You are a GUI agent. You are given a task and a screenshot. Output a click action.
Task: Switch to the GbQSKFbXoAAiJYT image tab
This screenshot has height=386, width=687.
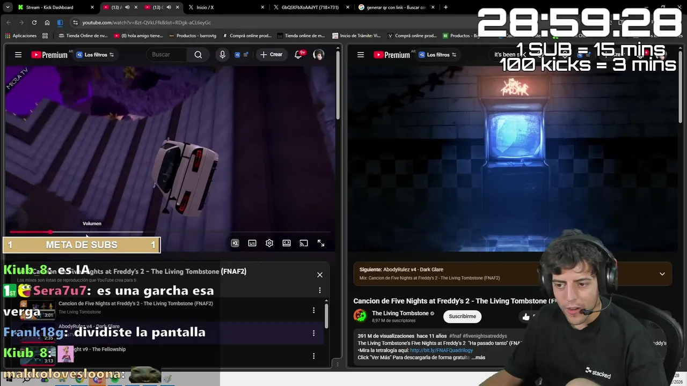point(310,8)
